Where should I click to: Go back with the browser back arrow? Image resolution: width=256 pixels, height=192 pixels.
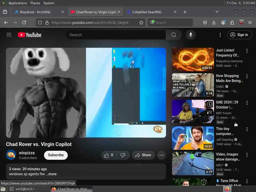point(6,22)
